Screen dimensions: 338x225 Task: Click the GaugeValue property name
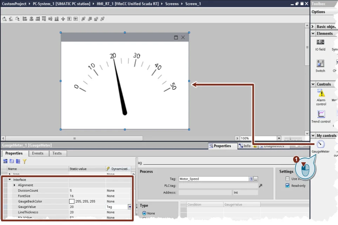pos(27,207)
